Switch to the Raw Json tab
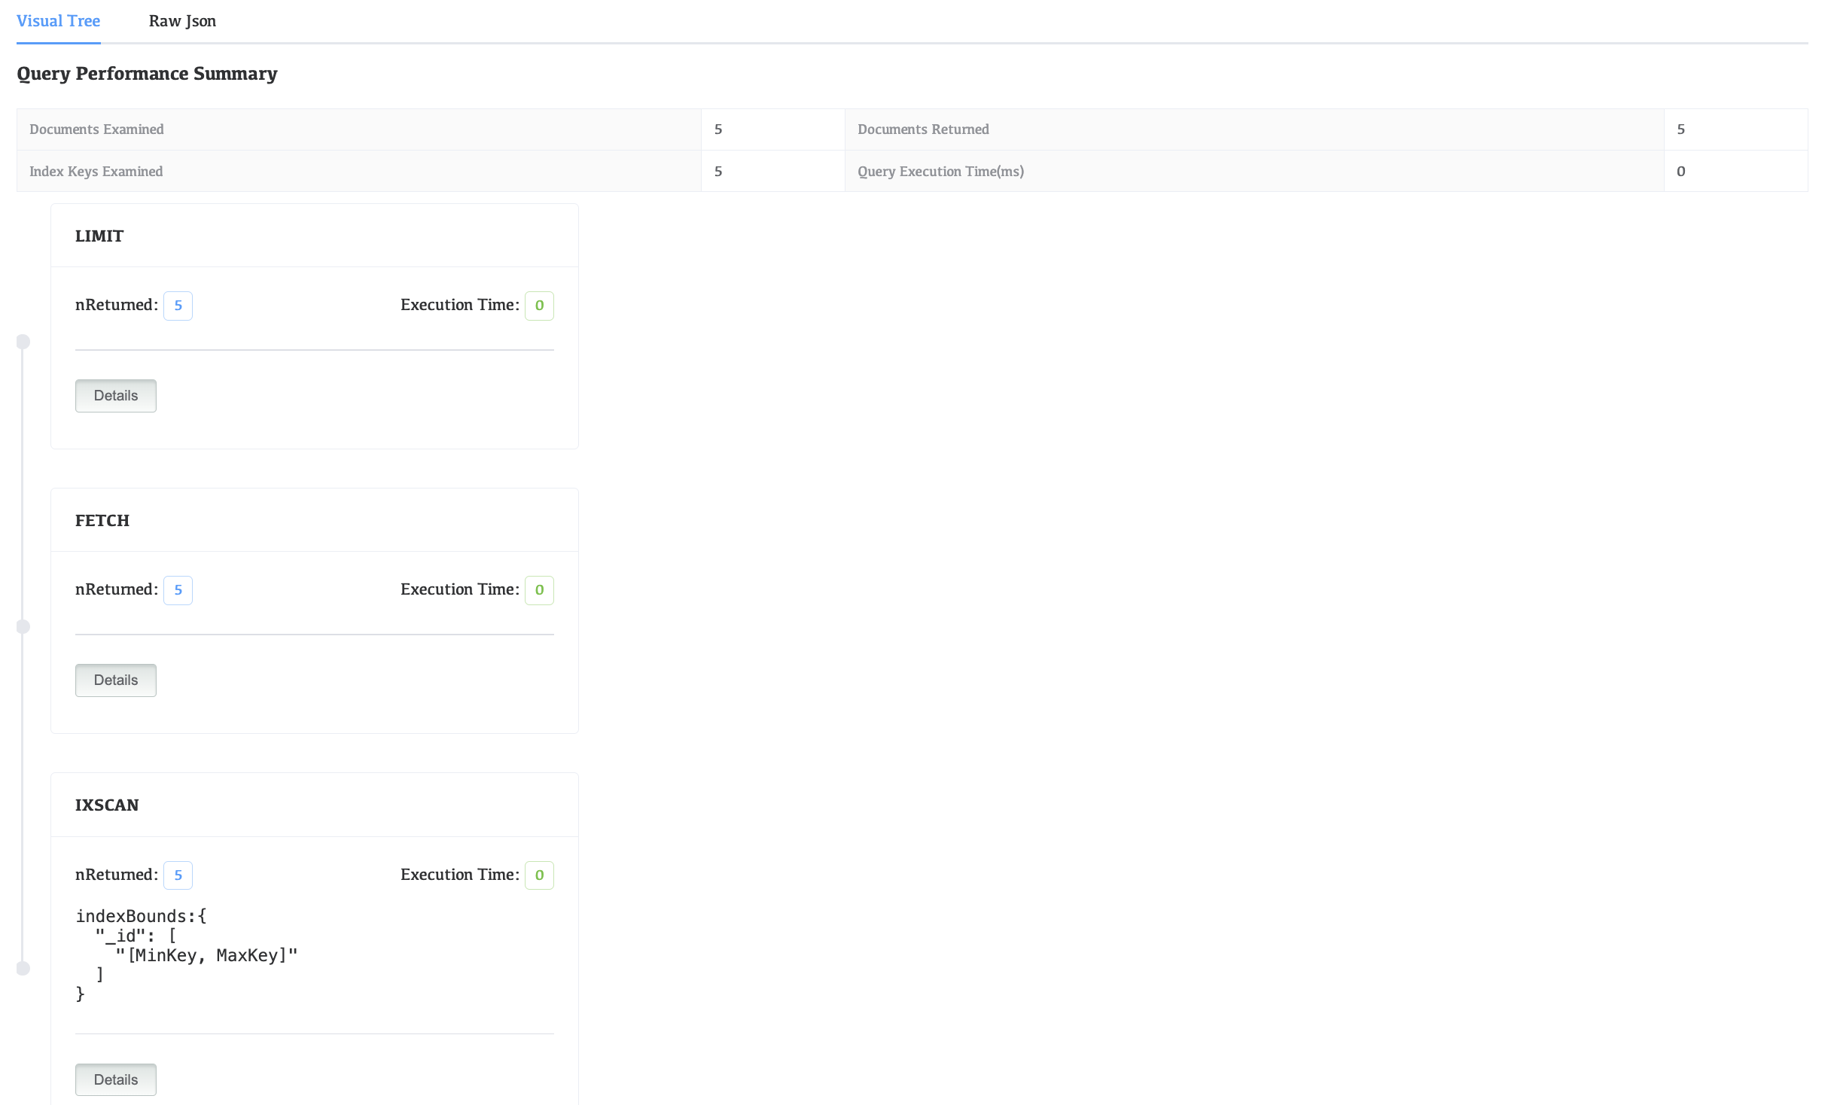Image resolution: width=1828 pixels, height=1105 pixels. (182, 21)
